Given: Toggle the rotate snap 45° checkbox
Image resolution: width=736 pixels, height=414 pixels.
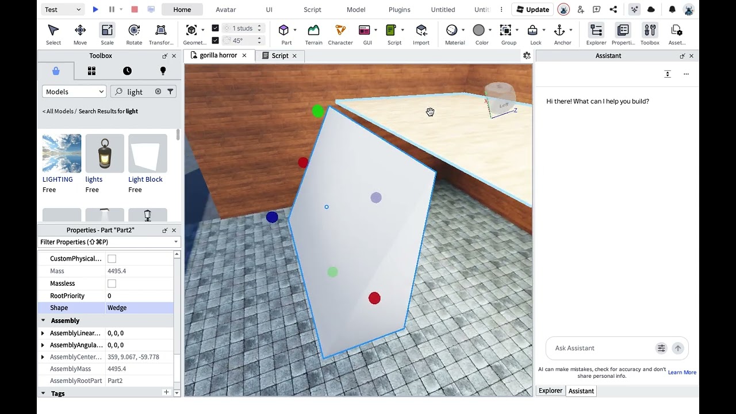Looking at the screenshot, I should coord(215,40).
